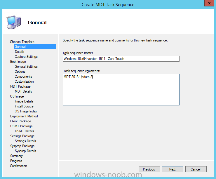Cancel the task sequence wizard
This screenshot has width=216, height=179.
(196, 169)
